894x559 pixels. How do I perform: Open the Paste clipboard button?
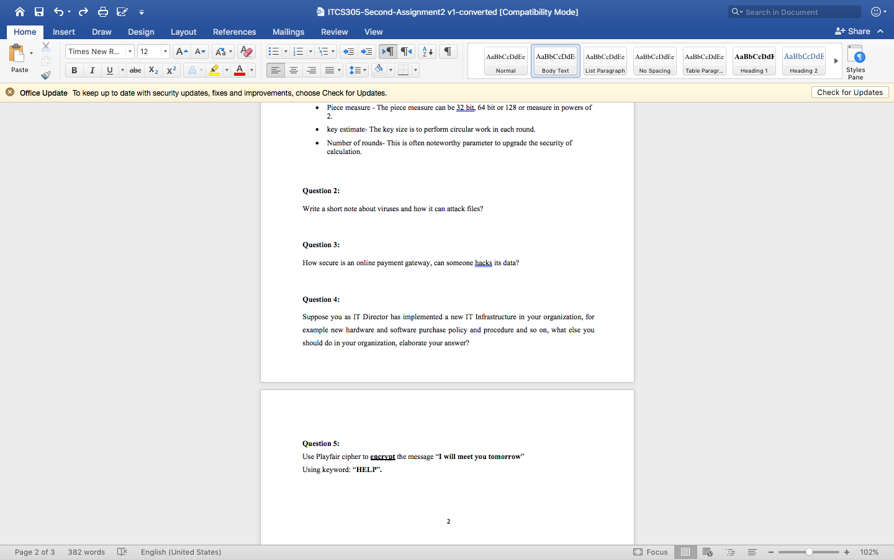(17, 53)
